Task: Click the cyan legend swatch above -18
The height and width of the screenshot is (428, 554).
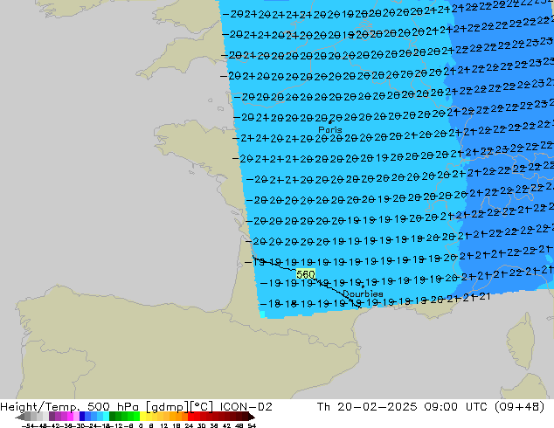Action: click(107, 416)
